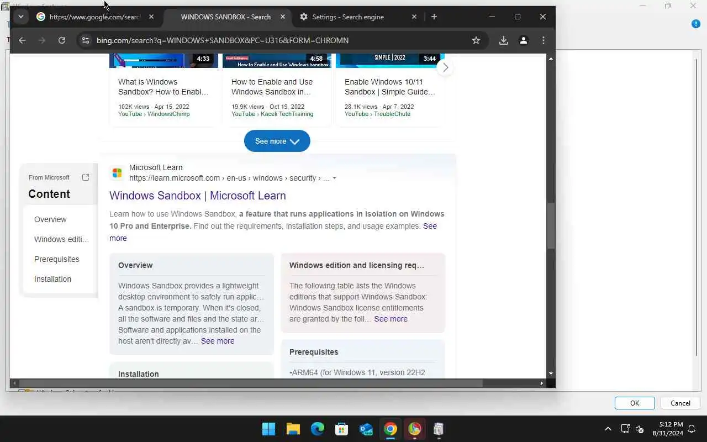This screenshot has height=442, width=707.
Task: Reload the Bing search page
Action: coord(62,40)
